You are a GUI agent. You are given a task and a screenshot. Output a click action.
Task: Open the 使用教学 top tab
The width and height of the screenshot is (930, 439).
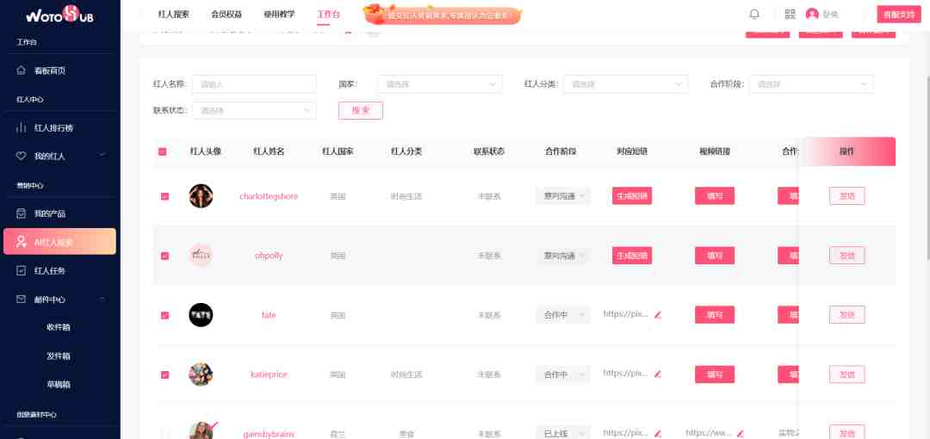[x=279, y=15]
